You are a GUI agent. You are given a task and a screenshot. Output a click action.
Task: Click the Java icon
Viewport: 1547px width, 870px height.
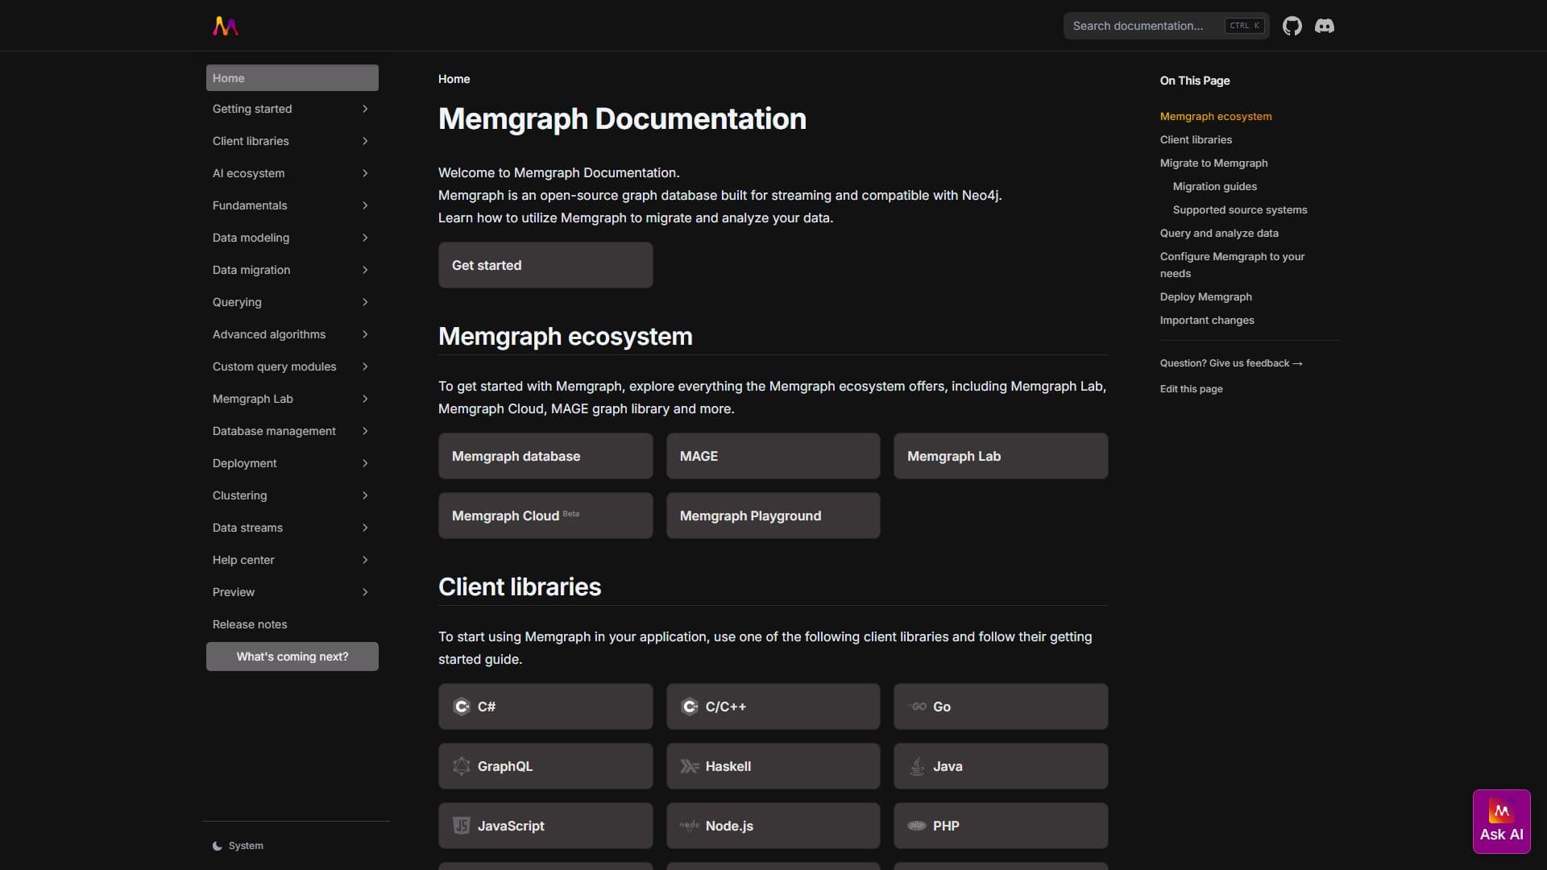click(x=918, y=766)
